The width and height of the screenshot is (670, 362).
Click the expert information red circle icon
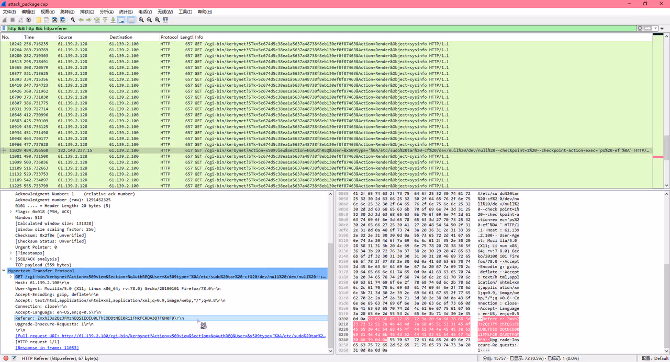6,358
